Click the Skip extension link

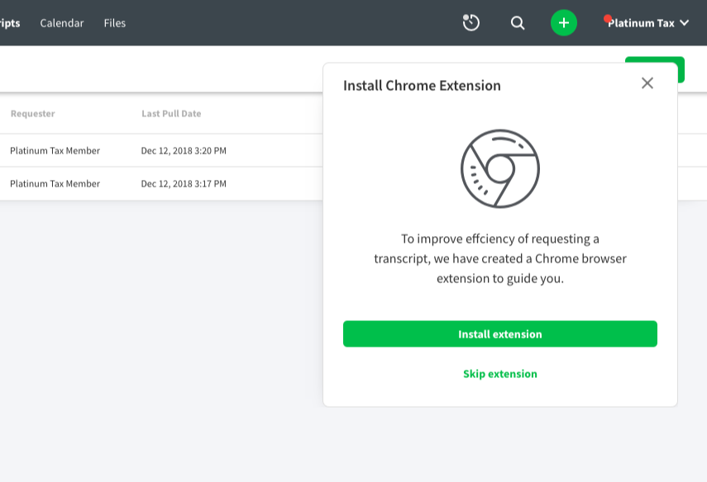[500, 373]
